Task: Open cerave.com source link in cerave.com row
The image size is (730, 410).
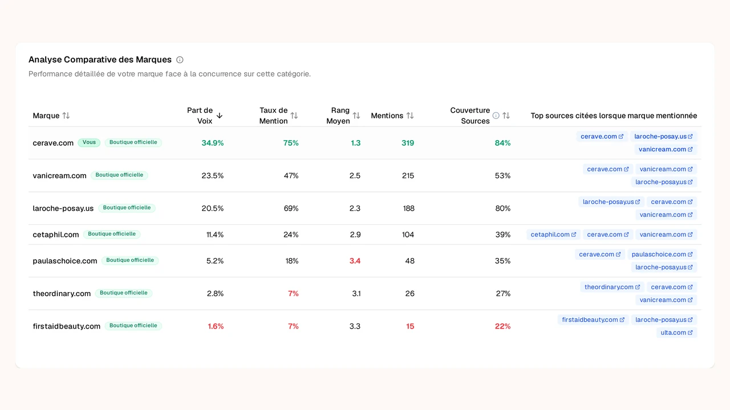Action: (x=602, y=137)
